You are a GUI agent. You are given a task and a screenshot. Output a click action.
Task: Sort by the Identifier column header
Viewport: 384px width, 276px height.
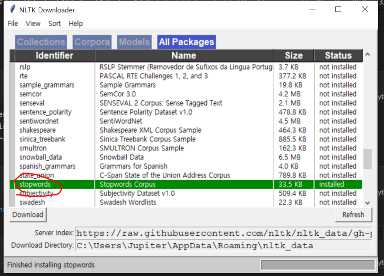54,56
